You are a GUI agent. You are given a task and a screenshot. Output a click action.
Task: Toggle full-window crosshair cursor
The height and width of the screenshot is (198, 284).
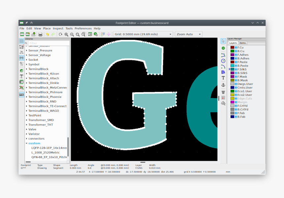coord(21,64)
